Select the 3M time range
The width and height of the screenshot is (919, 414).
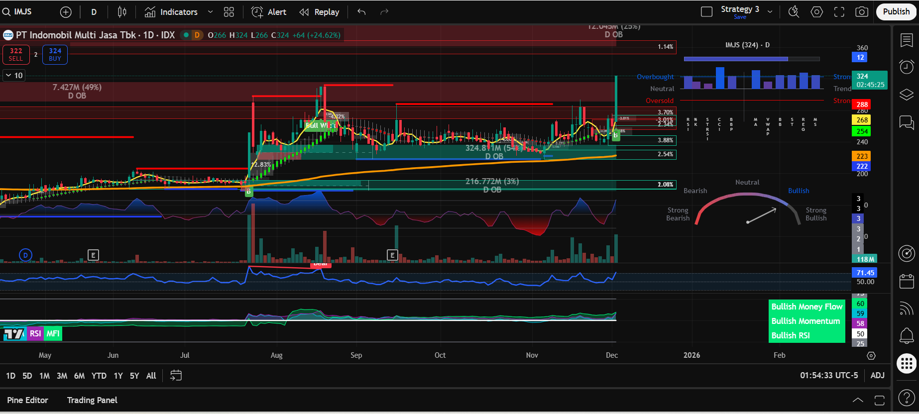[x=62, y=376]
